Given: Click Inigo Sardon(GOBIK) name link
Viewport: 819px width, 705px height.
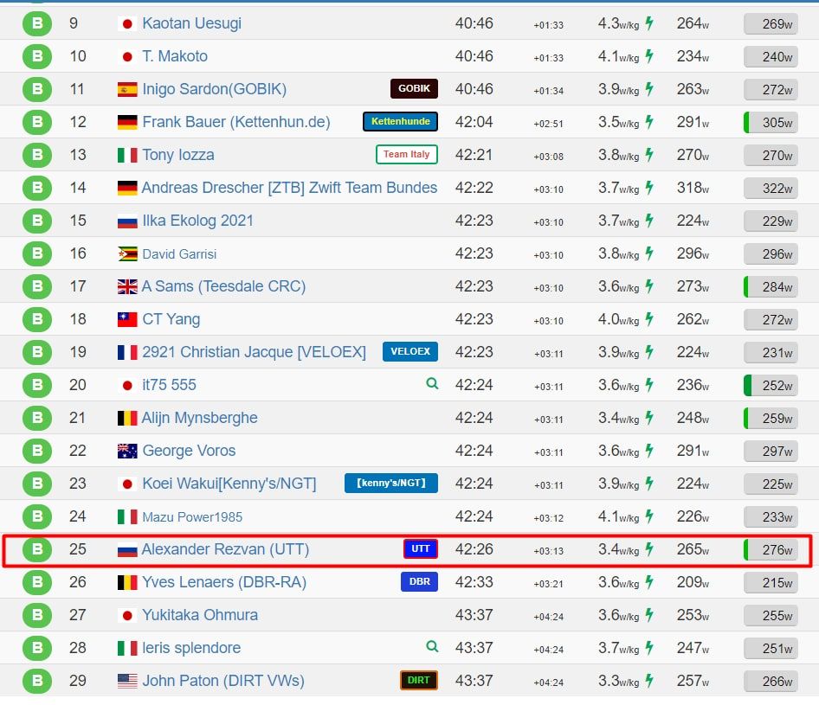Looking at the screenshot, I should (x=214, y=89).
